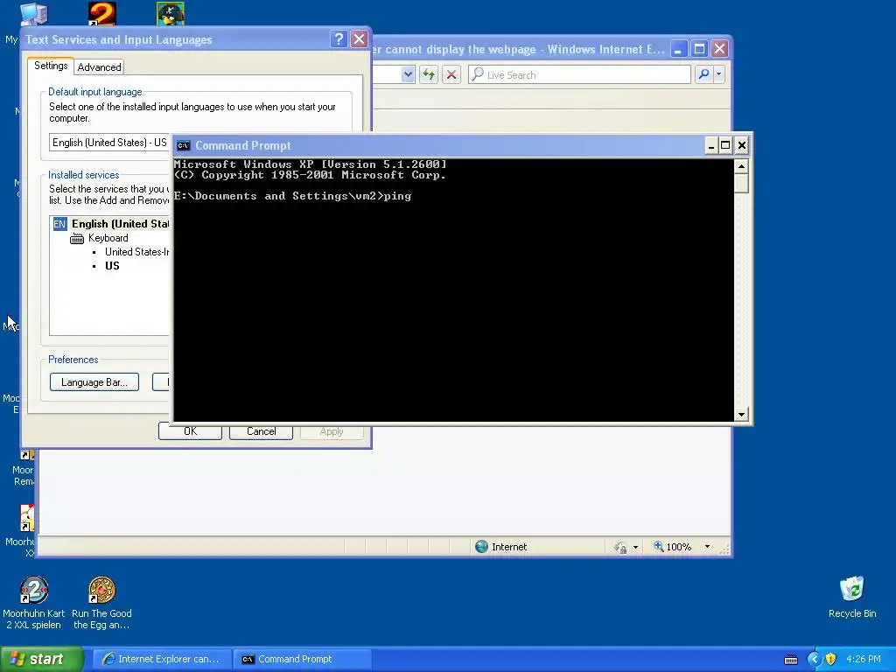Open the Start menu
This screenshot has width=896, height=672.
coord(41,659)
